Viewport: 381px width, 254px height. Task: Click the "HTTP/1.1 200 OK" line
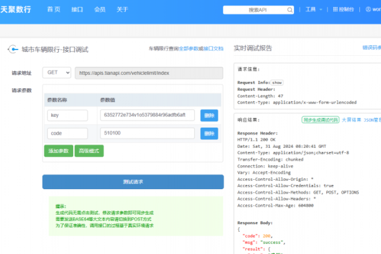(257, 140)
